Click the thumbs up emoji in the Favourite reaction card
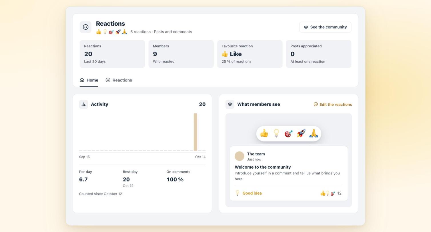Image resolution: width=431 pixels, height=232 pixels. (225, 54)
